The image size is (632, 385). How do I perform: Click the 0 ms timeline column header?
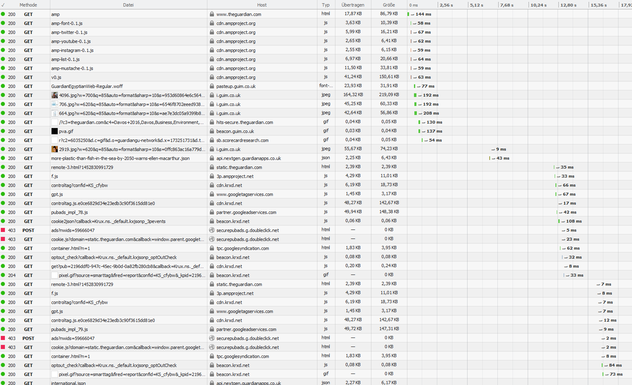point(414,5)
